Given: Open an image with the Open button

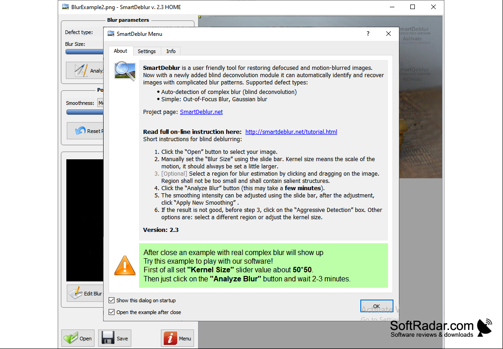Looking at the screenshot, I should [78, 338].
